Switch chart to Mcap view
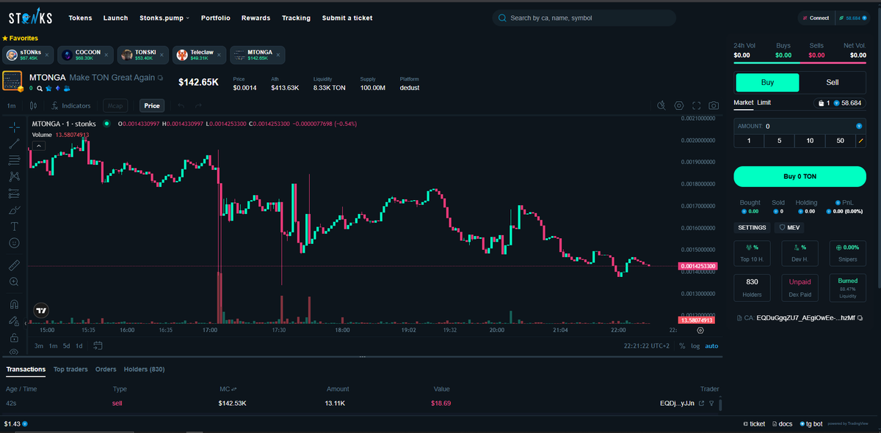The image size is (881, 433). coord(116,106)
